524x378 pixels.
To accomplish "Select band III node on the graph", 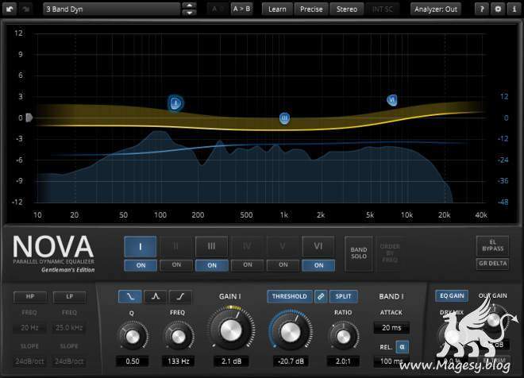I will (x=284, y=118).
